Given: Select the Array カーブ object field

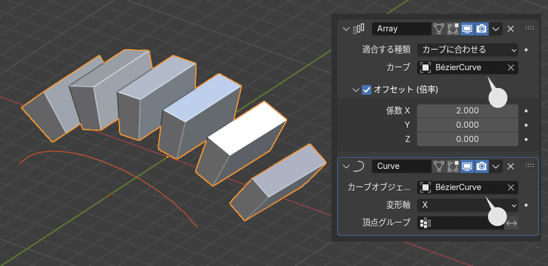Looking at the screenshot, I should 467,68.
